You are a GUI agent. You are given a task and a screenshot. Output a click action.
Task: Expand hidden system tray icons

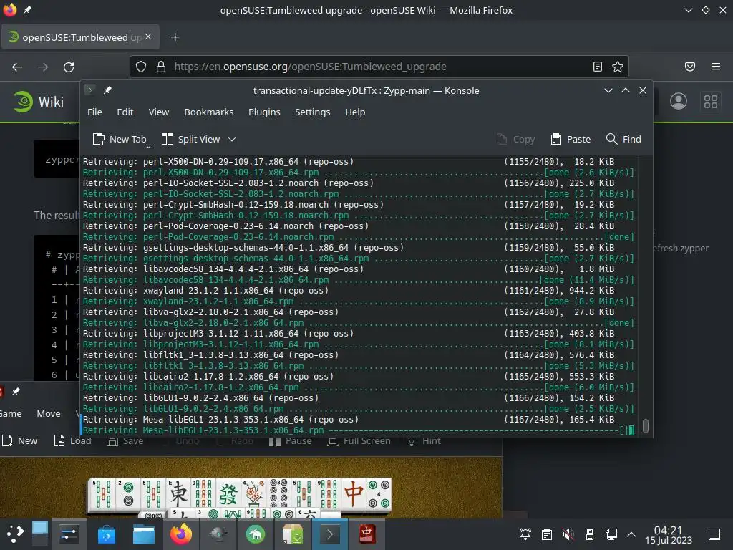(x=631, y=534)
